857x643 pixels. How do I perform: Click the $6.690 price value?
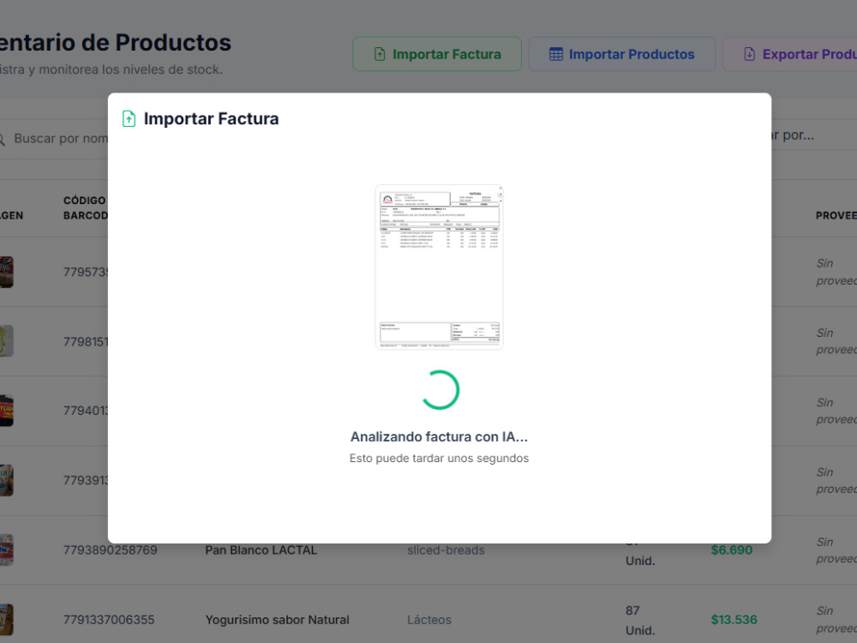[x=731, y=550]
